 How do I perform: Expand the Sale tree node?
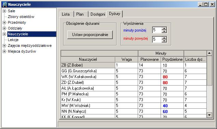tap(4, 11)
